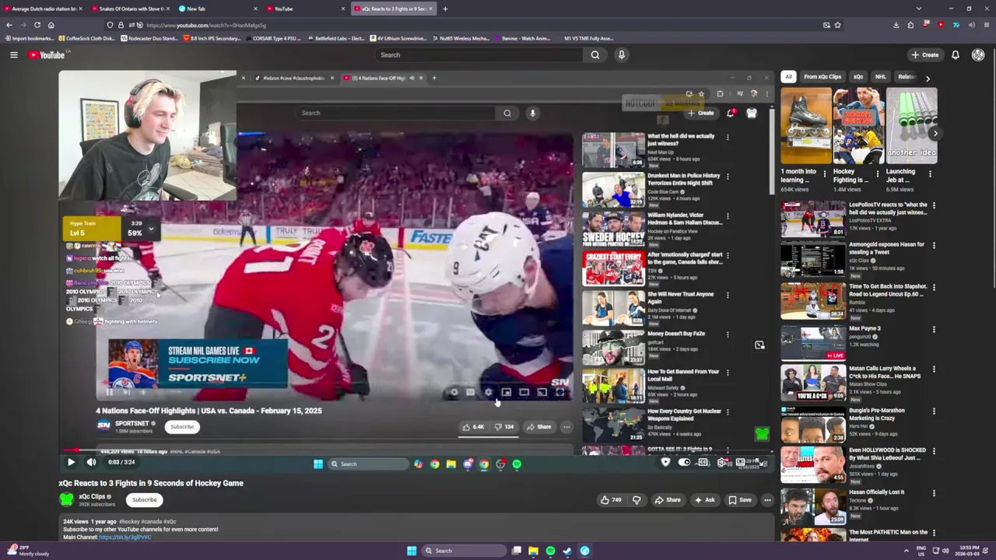Click inner video cast icon
This screenshot has height=560, width=996.
tap(542, 393)
